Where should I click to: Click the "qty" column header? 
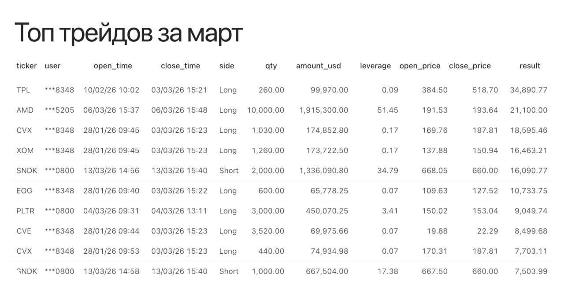(271, 66)
